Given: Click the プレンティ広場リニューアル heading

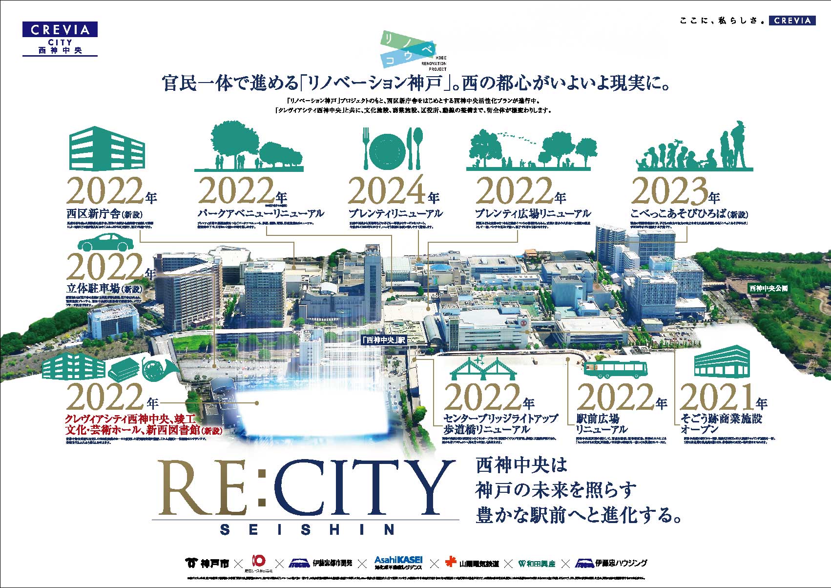Looking at the screenshot, I should (x=533, y=213).
